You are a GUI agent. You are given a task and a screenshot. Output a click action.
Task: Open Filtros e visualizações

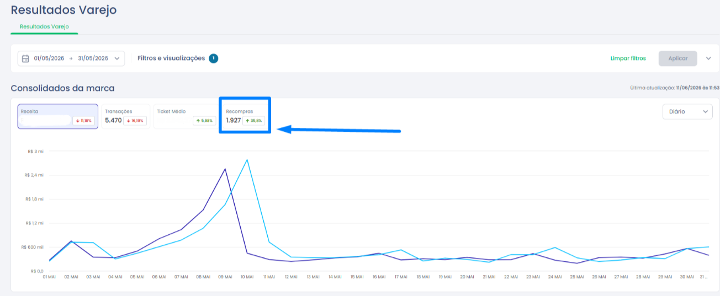pyautogui.click(x=171, y=58)
